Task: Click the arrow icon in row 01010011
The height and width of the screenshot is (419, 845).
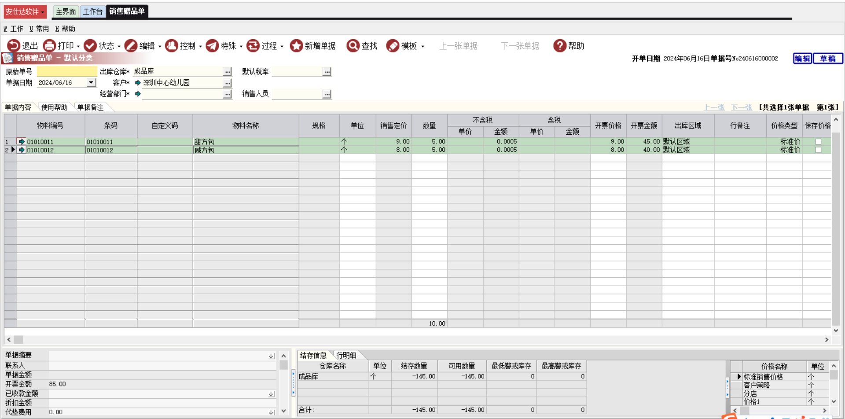Action: 22,142
